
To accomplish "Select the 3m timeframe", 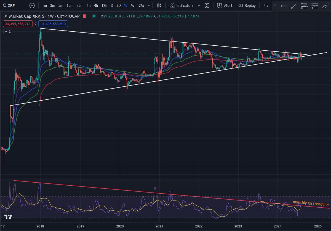I will (53, 5).
